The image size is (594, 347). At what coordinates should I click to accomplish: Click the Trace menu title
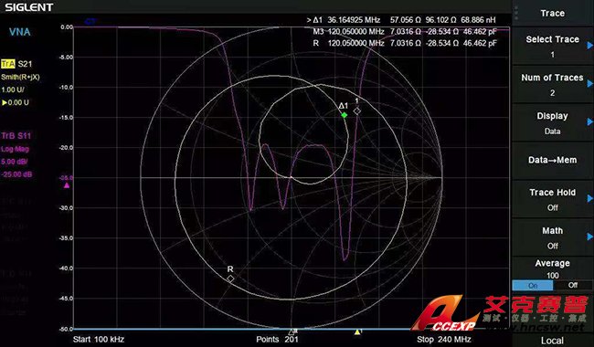tap(552, 14)
